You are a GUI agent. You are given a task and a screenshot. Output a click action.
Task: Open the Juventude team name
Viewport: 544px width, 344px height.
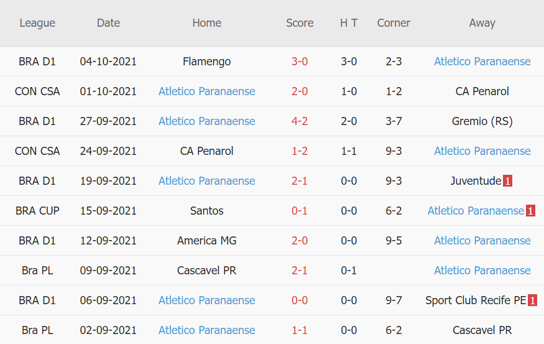pos(476,181)
